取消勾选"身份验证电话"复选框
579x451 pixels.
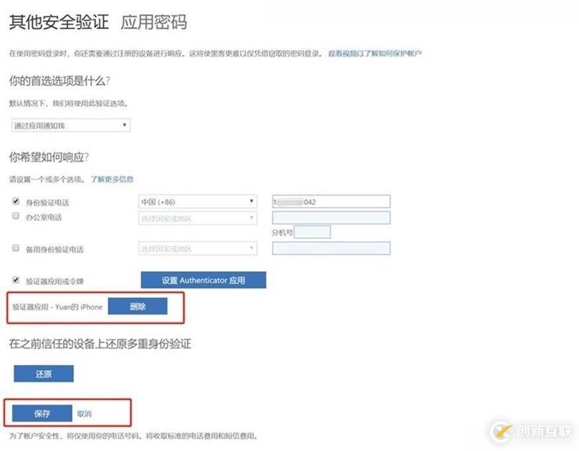point(15,200)
